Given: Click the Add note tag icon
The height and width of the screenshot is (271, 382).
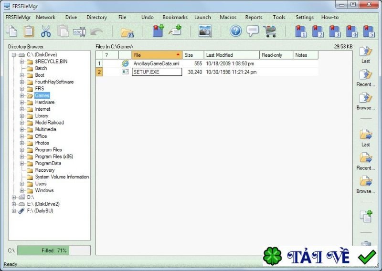Looking at the screenshot, I should coord(175,31).
